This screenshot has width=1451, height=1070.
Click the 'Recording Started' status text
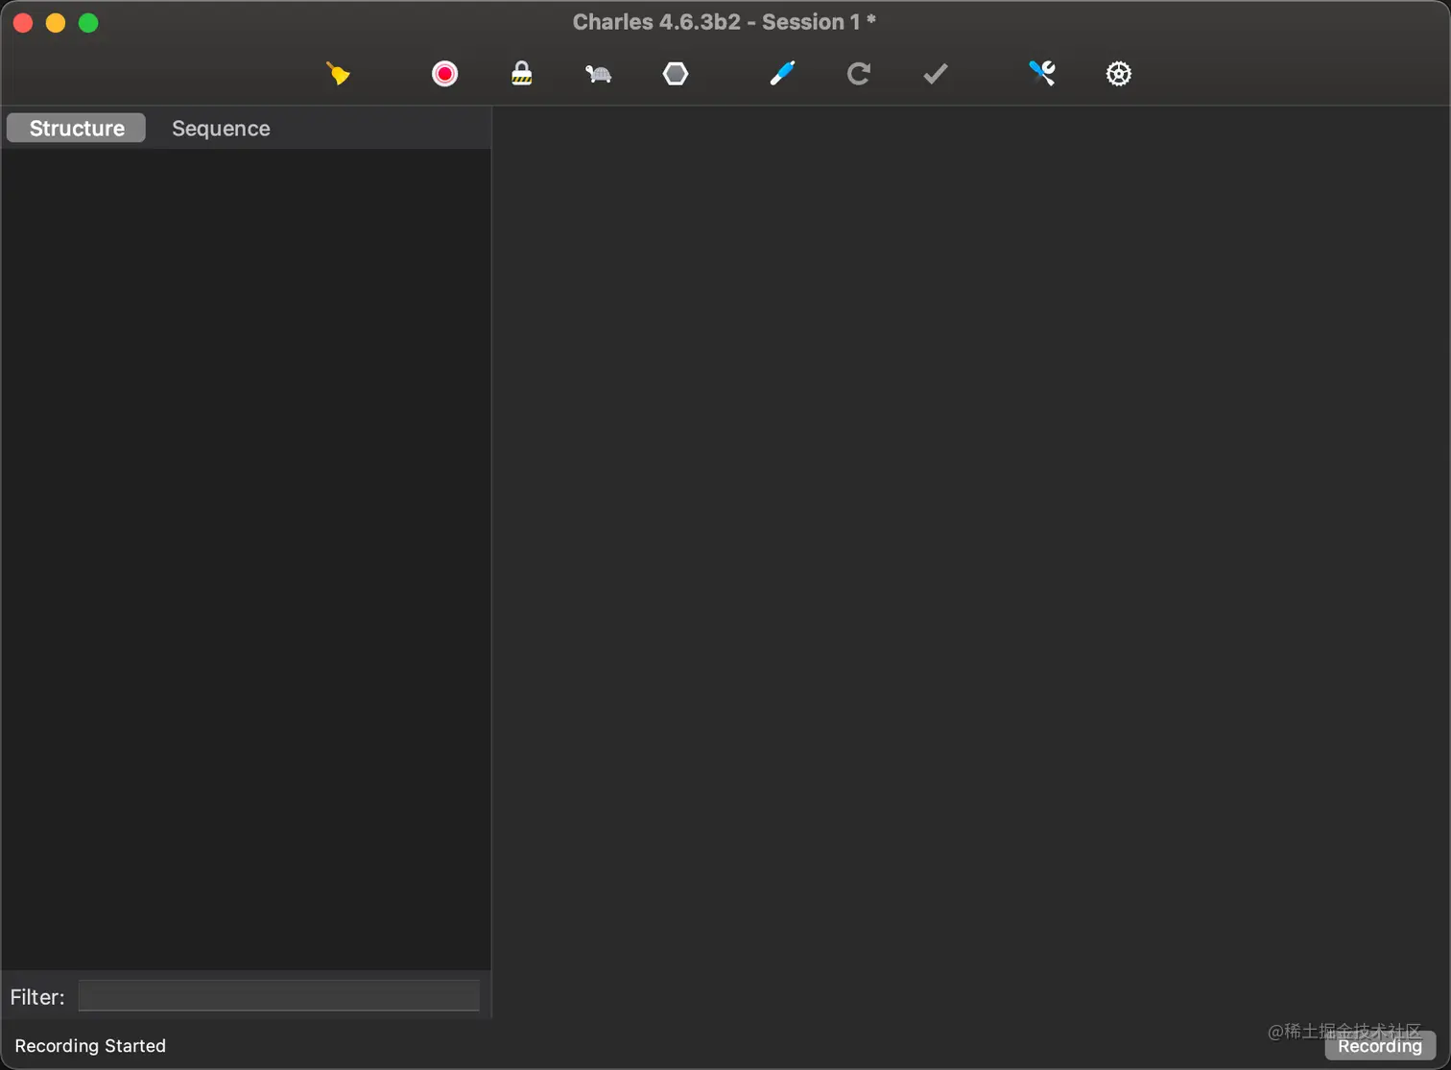pos(90,1046)
